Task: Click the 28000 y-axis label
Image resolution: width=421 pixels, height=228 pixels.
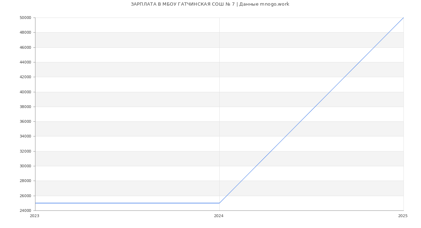Action: [26, 181]
